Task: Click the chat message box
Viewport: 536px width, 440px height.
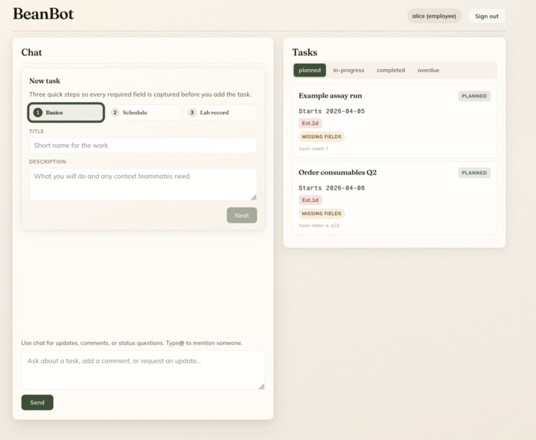Action: (143, 370)
